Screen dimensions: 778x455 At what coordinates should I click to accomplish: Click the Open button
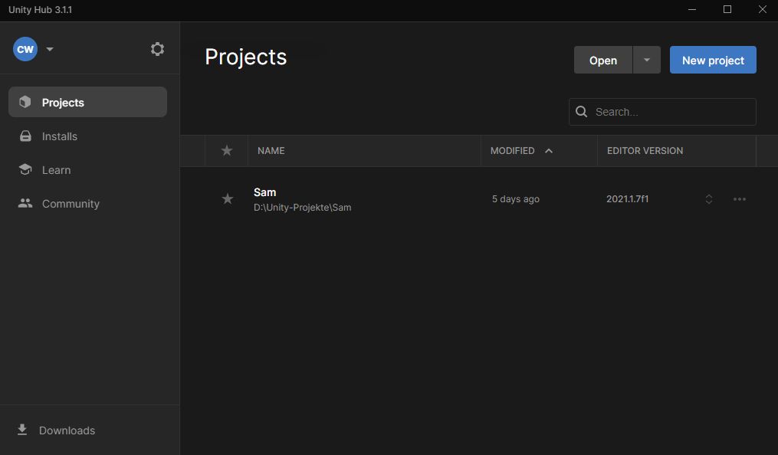(602, 60)
